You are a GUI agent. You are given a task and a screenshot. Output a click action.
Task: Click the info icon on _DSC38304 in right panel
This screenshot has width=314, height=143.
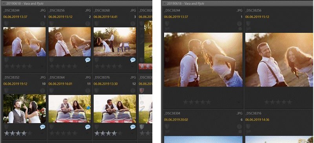(x=239, y=127)
